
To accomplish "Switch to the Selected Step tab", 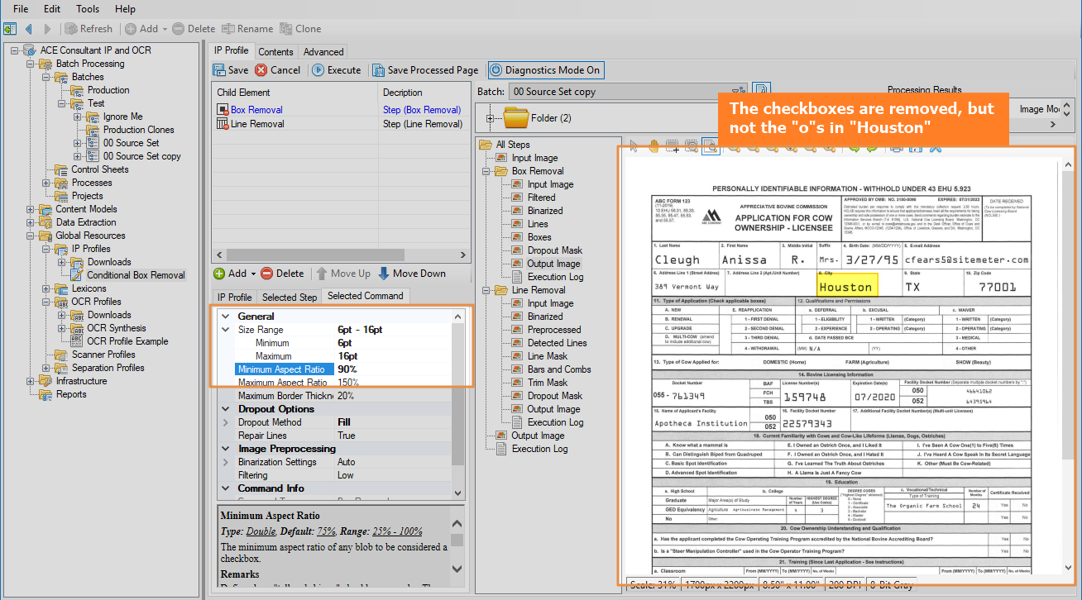I will pyautogui.click(x=290, y=297).
